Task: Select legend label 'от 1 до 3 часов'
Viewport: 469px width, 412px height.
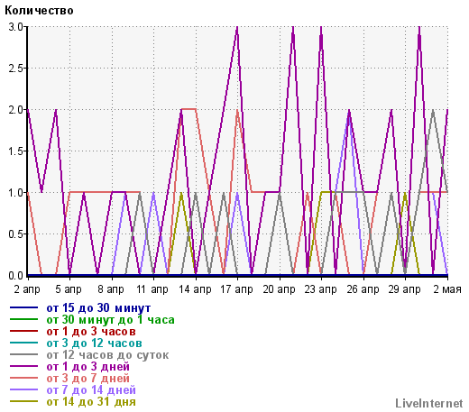Action: pos(91,332)
